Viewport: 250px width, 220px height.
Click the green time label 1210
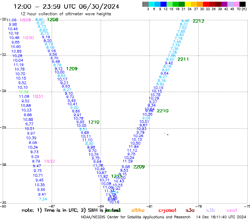[x=94, y=122]
